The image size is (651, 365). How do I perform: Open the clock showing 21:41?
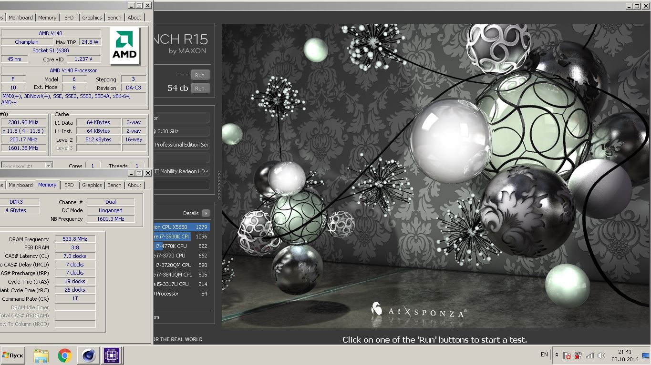point(625,355)
